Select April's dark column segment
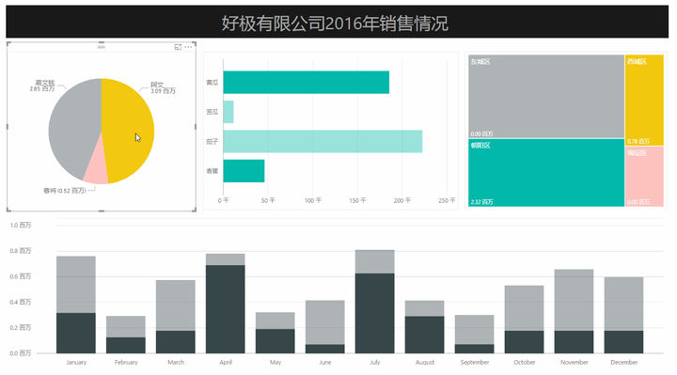677x375 pixels. pyautogui.click(x=226, y=309)
